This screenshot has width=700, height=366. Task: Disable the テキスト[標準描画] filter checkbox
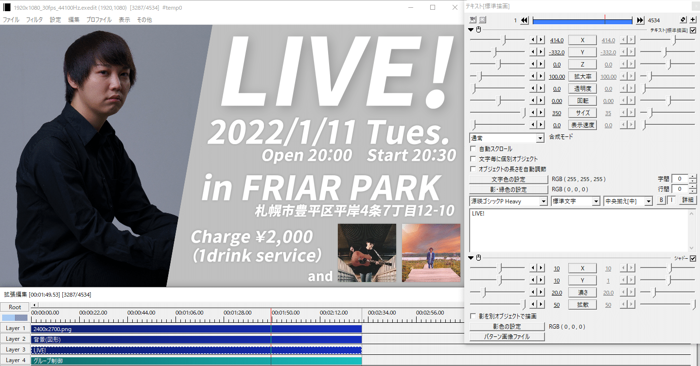693,30
